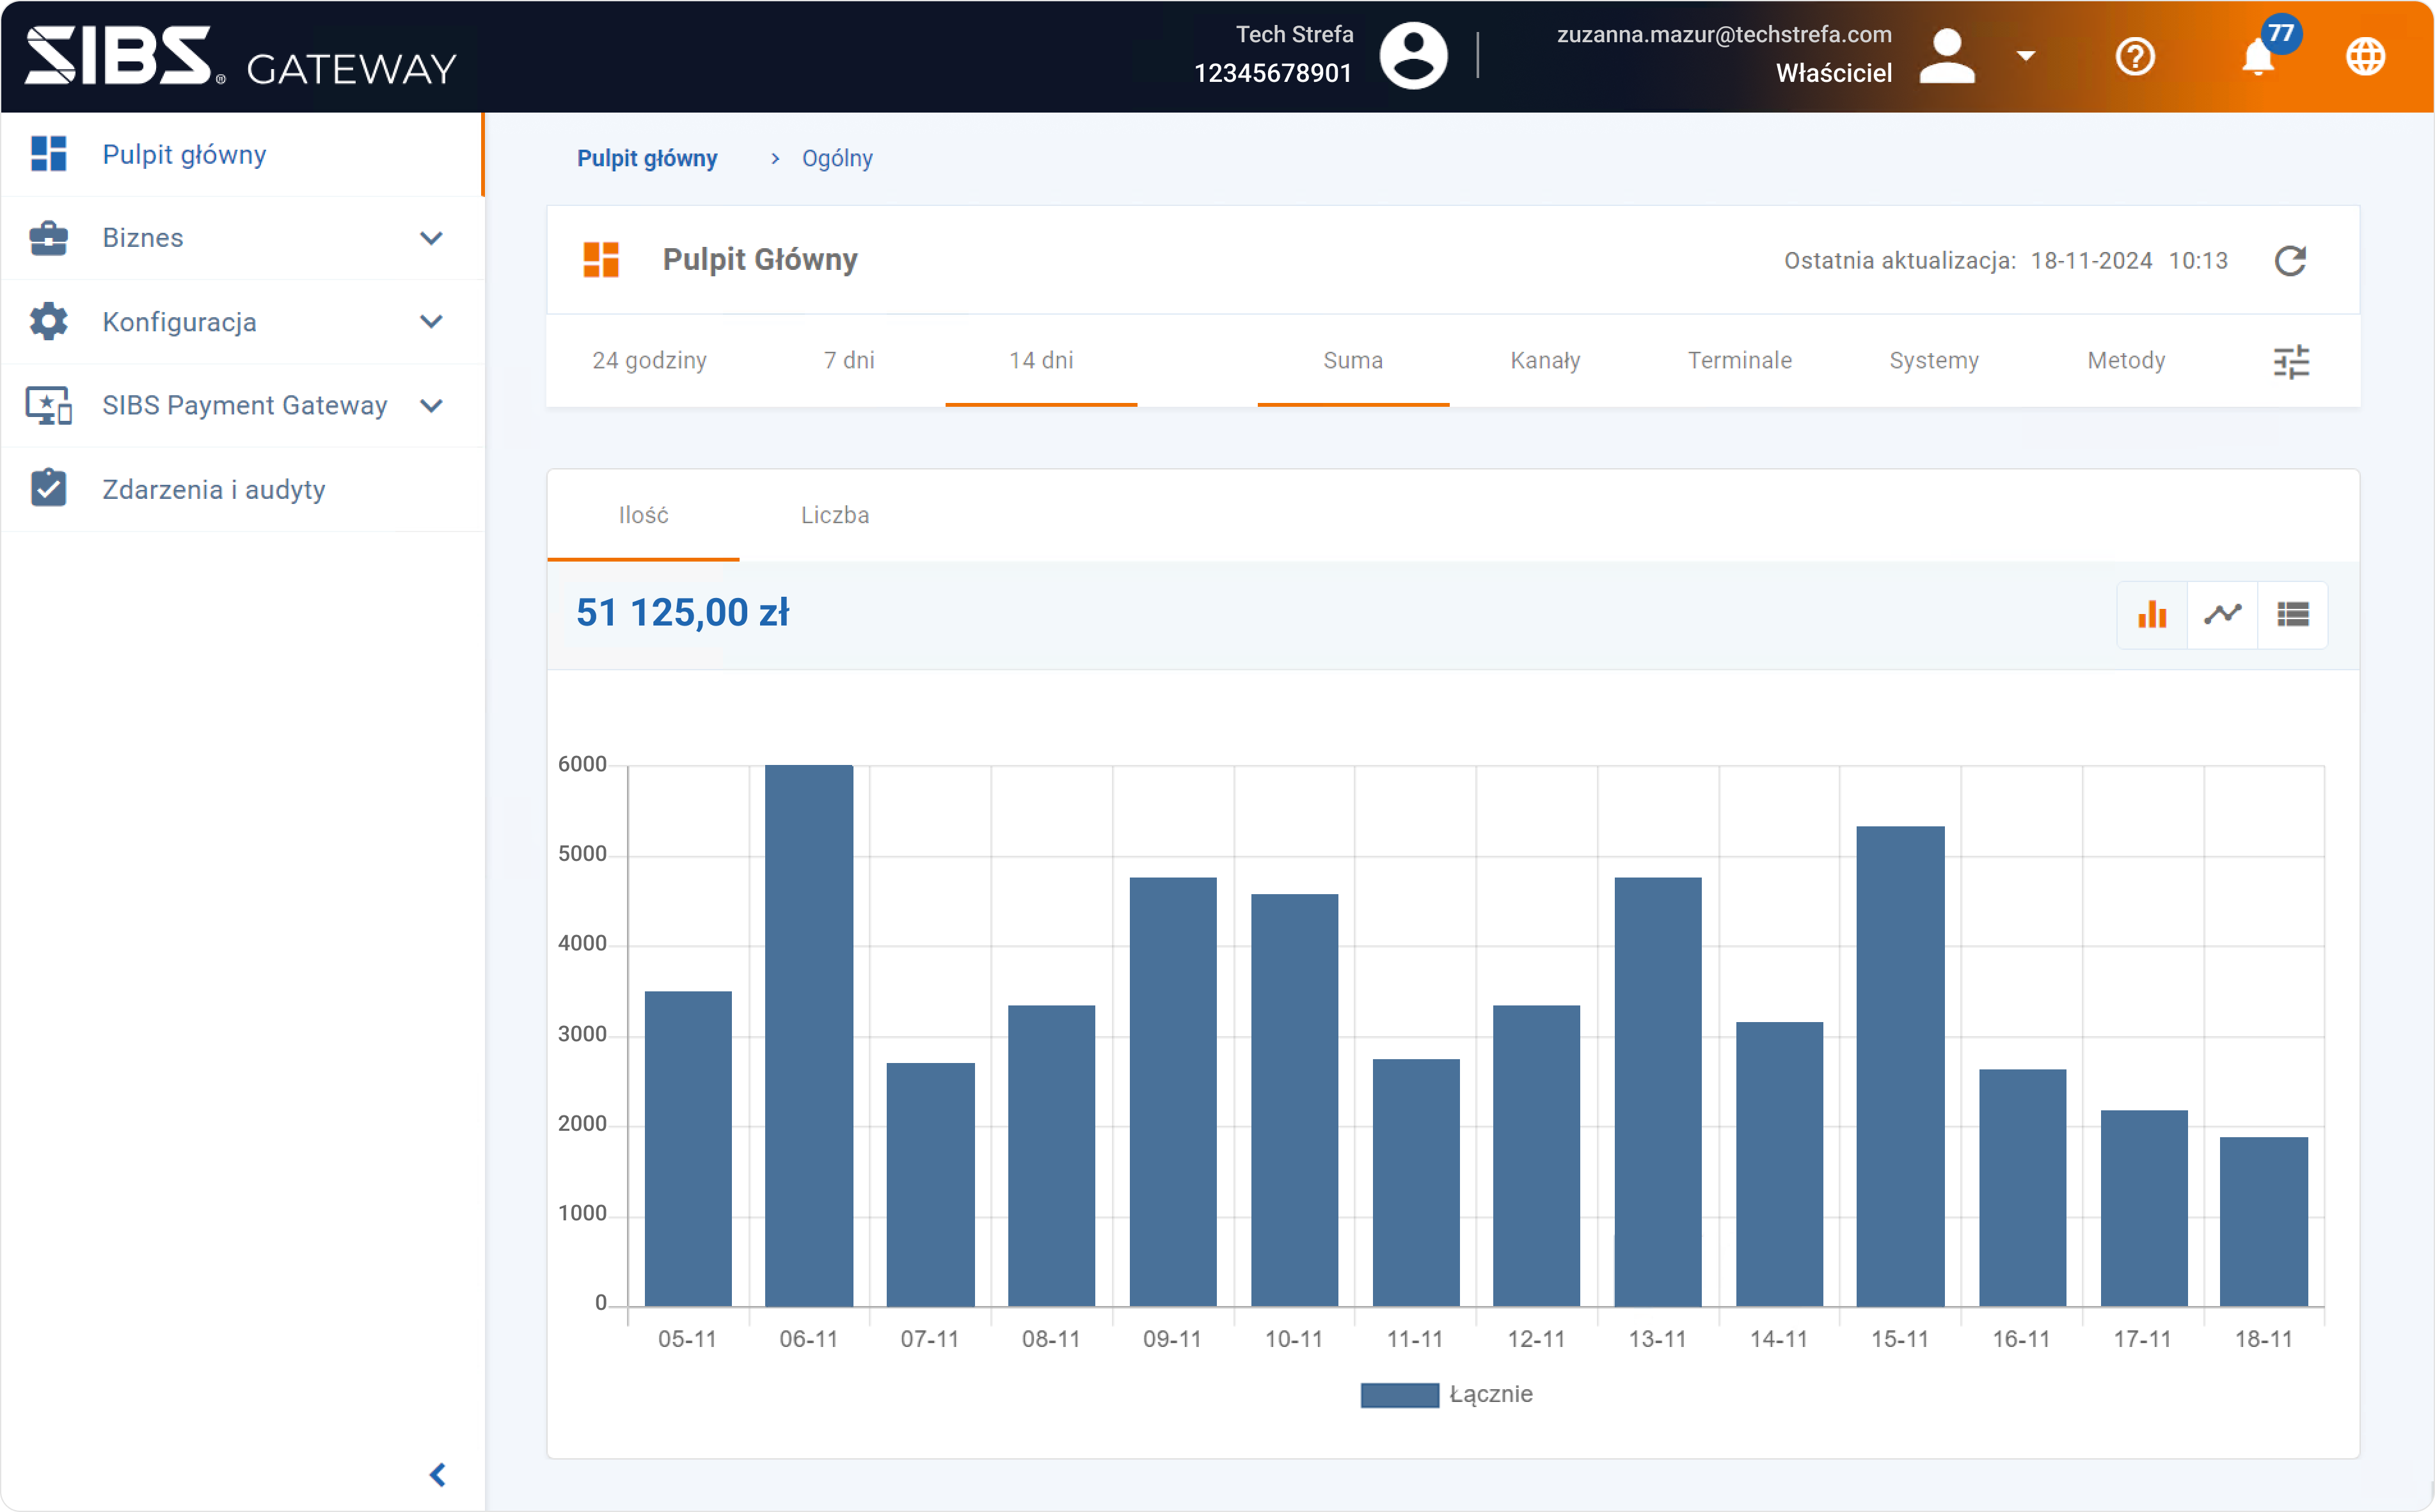This screenshot has width=2435, height=1512.
Task: Collapse the sidebar with left arrow
Action: [437, 1474]
